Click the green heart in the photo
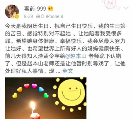This screenshot has width=132, height=119. pyautogui.click(x=46, y=95)
